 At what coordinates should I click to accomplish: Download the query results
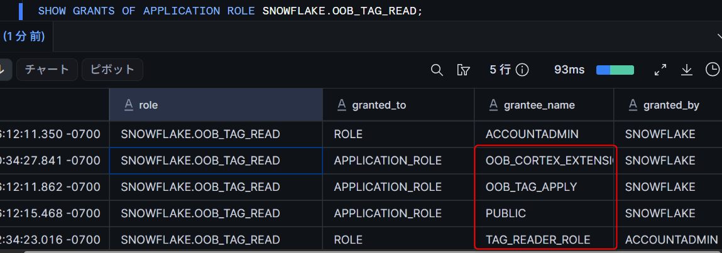click(687, 70)
